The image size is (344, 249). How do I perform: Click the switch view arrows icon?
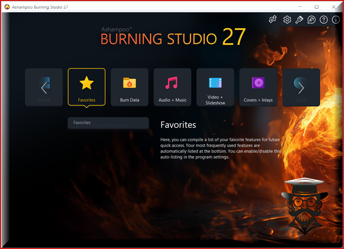click(x=273, y=20)
